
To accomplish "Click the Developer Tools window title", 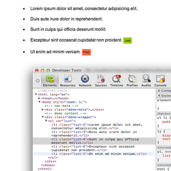I will tap(67, 70).
